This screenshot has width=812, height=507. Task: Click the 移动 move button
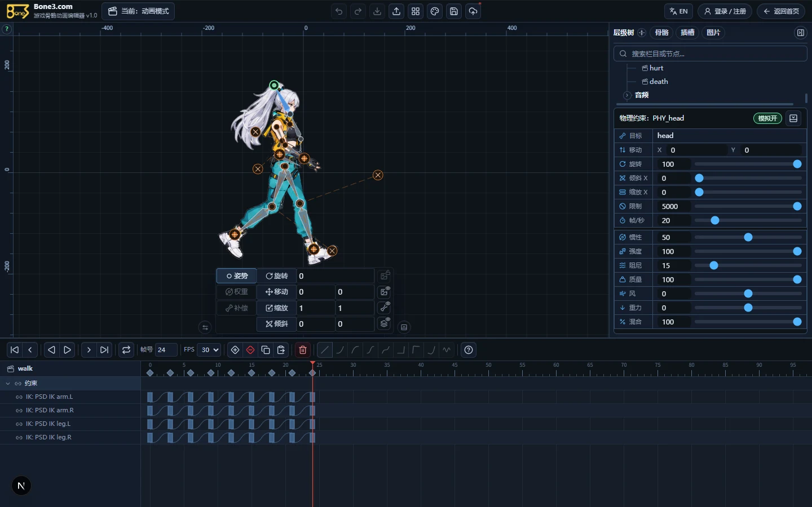coord(276,292)
